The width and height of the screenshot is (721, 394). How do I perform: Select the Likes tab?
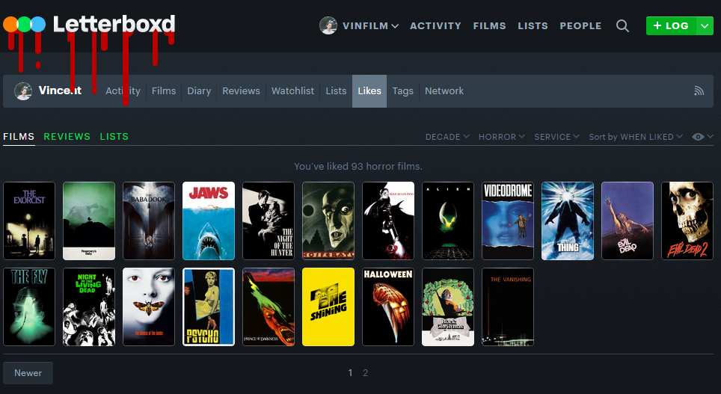(x=369, y=91)
